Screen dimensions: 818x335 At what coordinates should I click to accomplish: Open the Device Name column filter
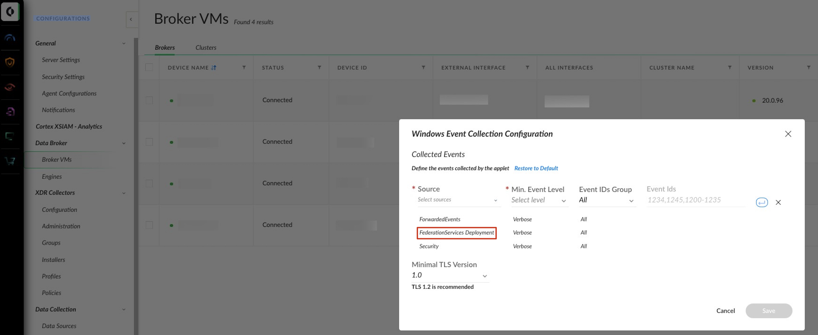pyautogui.click(x=244, y=68)
